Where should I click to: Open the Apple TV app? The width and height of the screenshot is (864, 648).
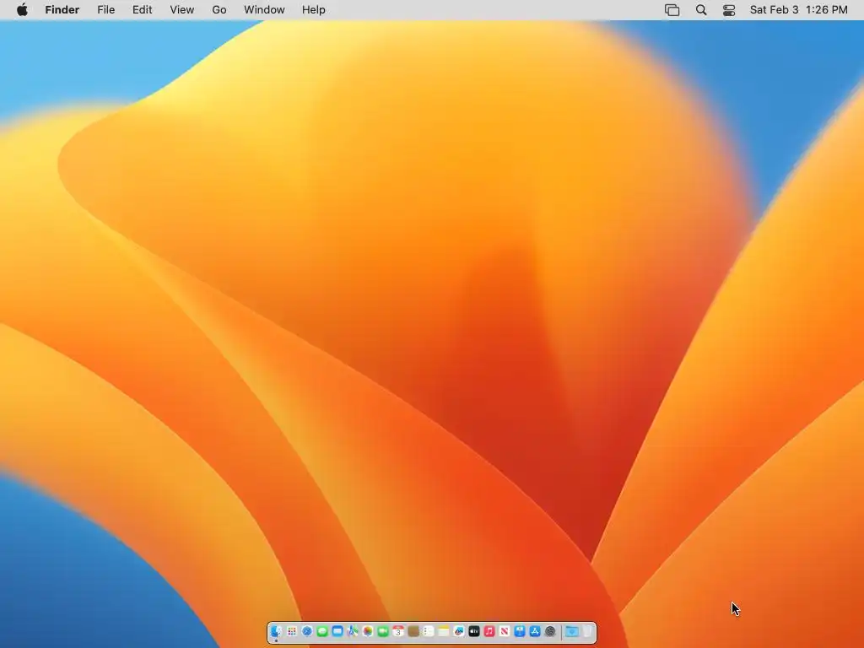tap(474, 631)
